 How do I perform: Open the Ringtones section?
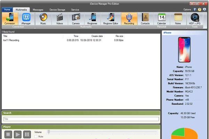click(92, 19)
